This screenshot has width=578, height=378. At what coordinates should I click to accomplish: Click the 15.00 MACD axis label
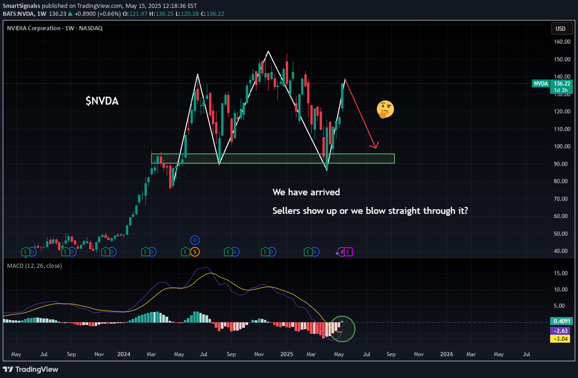[561, 273]
